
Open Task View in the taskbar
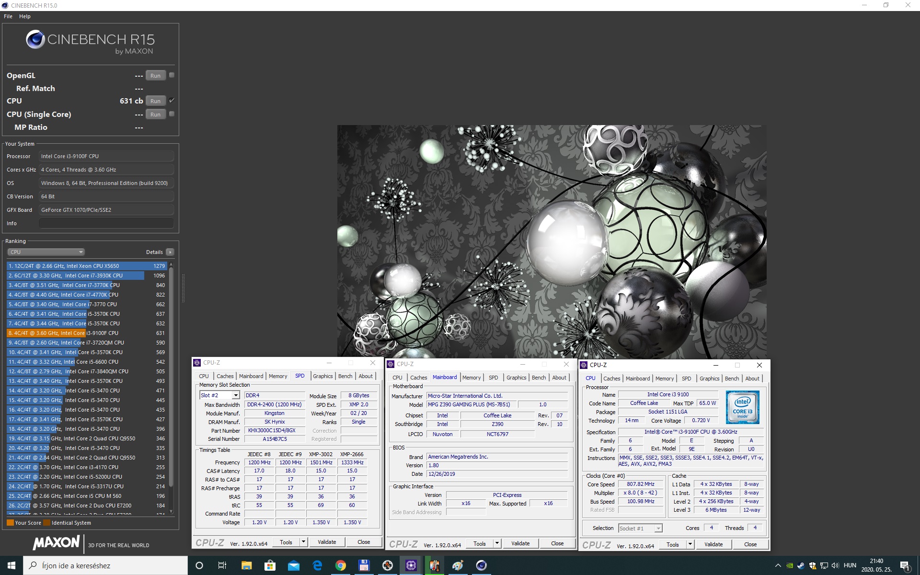point(222,565)
